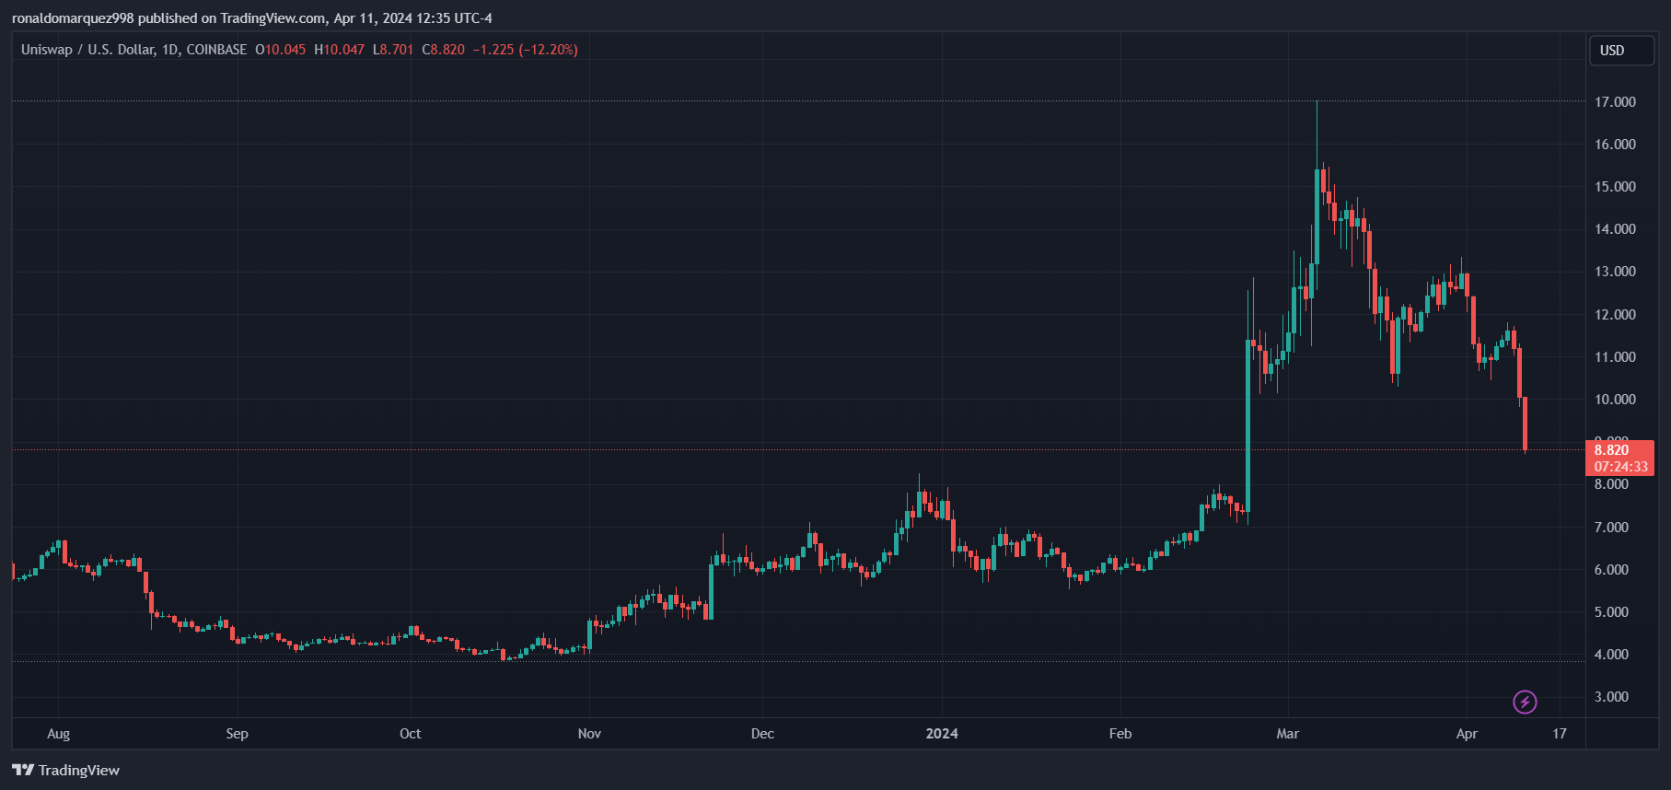Open the USD currency selector
Image resolution: width=1671 pixels, height=790 pixels.
(x=1621, y=51)
